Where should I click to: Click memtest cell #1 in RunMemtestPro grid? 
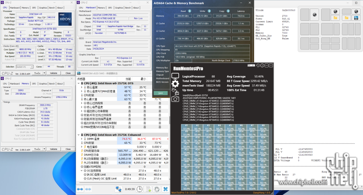point(187,127)
